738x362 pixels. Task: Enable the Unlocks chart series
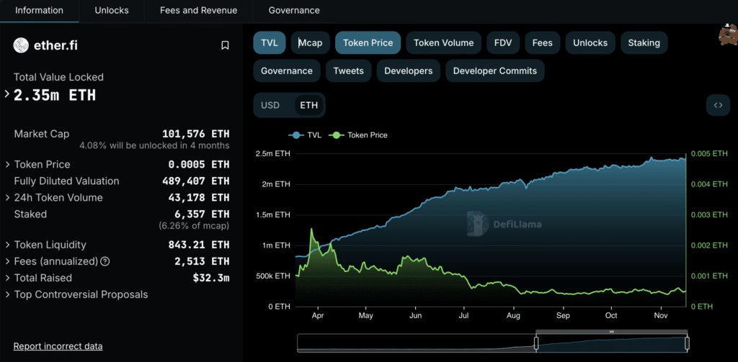click(x=590, y=42)
